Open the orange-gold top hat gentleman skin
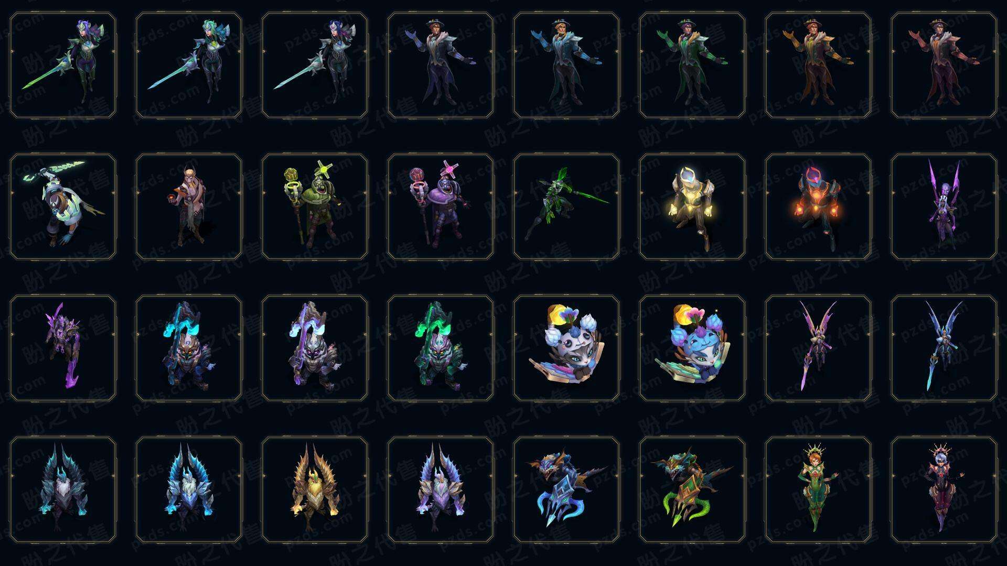Image resolution: width=1007 pixels, height=566 pixels. pyautogui.click(x=818, y=66)
